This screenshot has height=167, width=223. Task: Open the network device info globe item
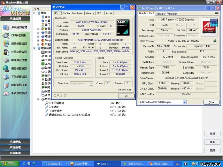click(x=15, y=69)
